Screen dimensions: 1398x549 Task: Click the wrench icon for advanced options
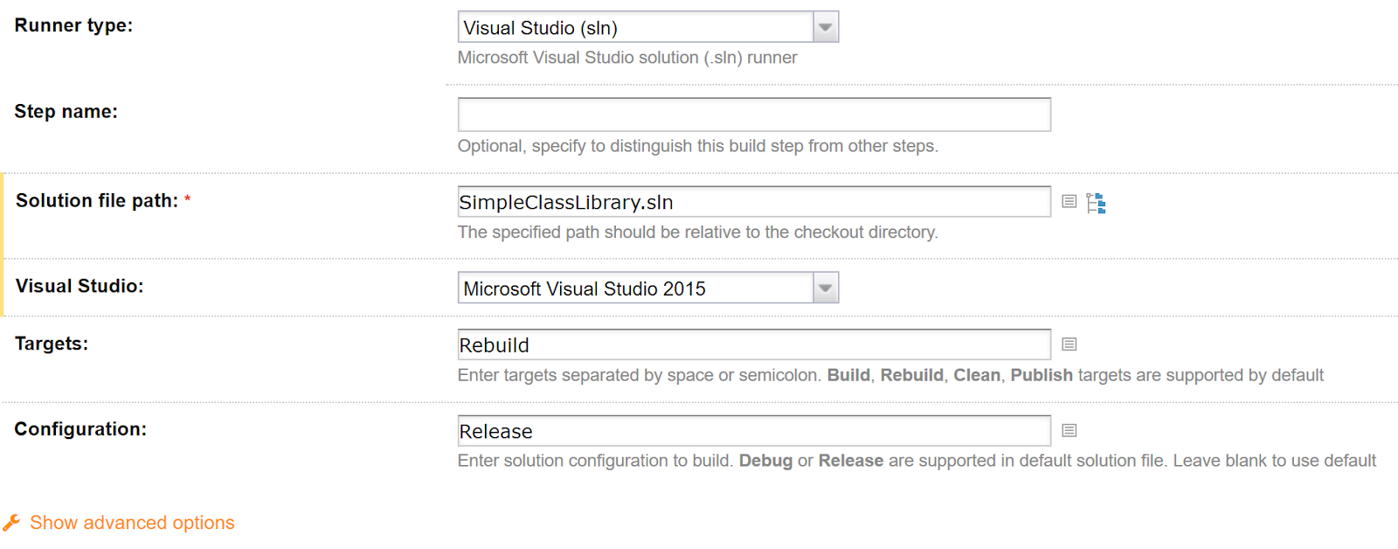point(11,523)
